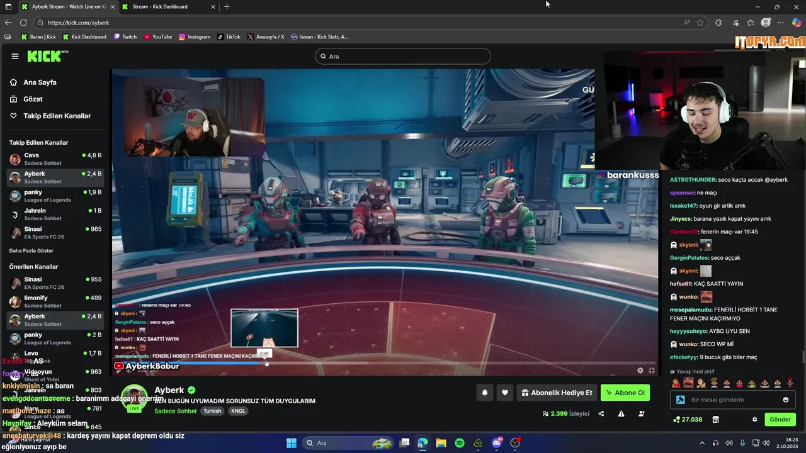This screenshot has width=806, height=453.
Task: Click the chat identity badge icon in message box
Action: pos(680,400)
